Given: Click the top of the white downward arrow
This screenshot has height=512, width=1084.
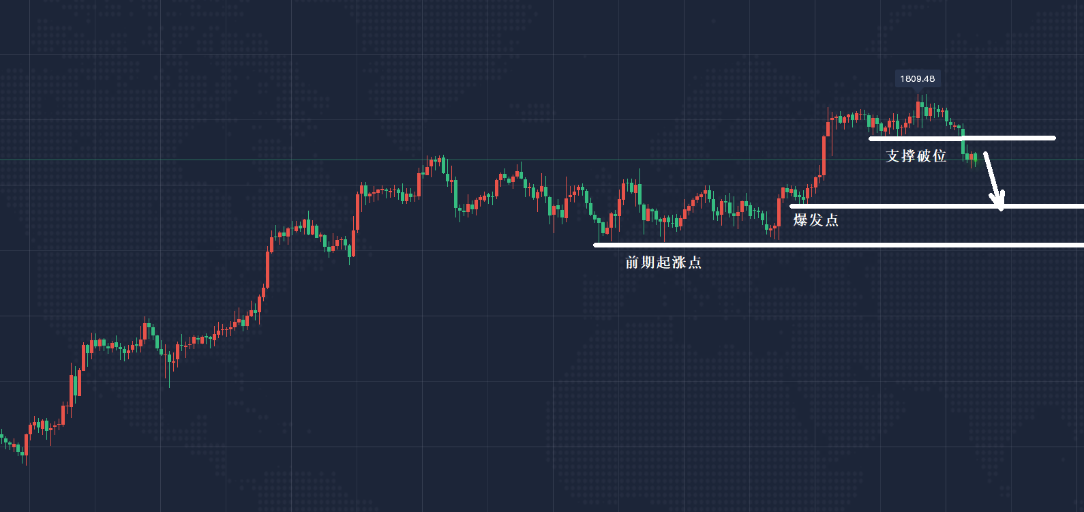Looking at the screenshot, I should [x=985, y=154].
